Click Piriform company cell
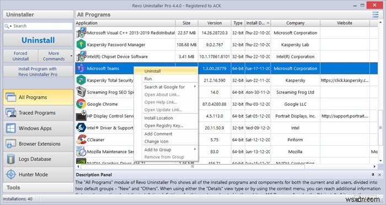The image size is (386, 205). pyautogui.click(x=295, y=140)
